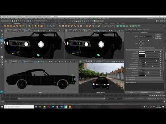
Task: Collapse the Specular Shading section
Action: click(x=127, y=69)
